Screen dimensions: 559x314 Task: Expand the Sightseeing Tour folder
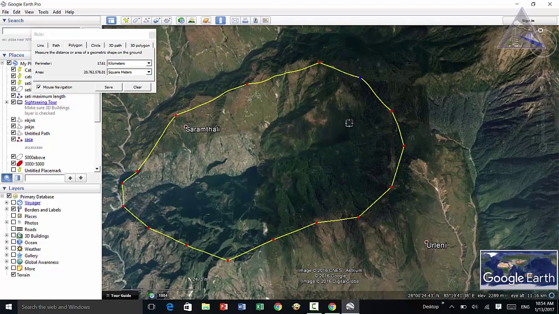[7, 102]
